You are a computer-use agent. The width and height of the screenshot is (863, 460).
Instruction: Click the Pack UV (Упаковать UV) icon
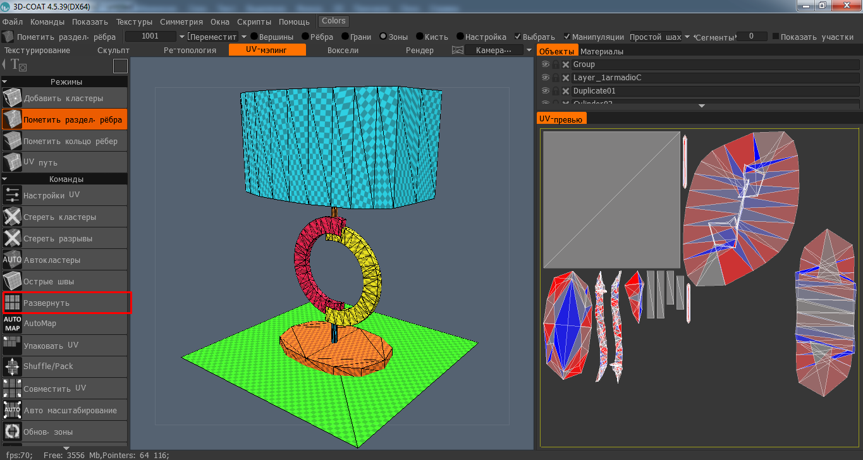pos(12,345)
